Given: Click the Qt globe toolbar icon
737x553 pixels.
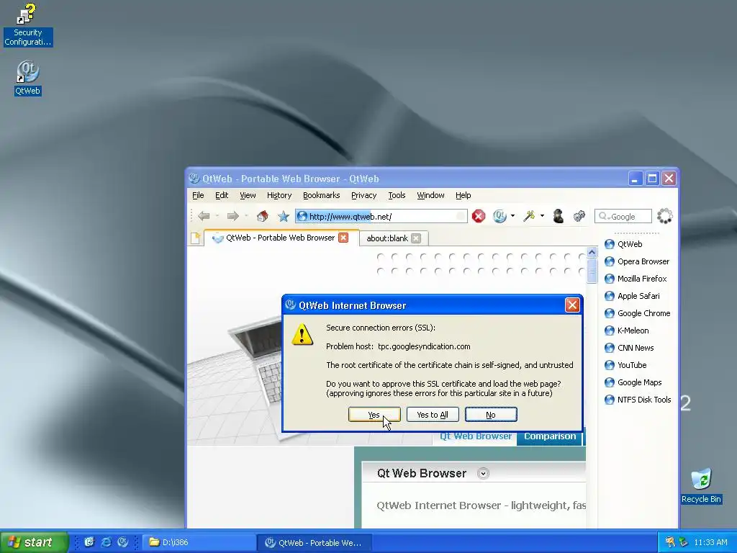Looking at the screenshot, I should [x=499, y=216].
